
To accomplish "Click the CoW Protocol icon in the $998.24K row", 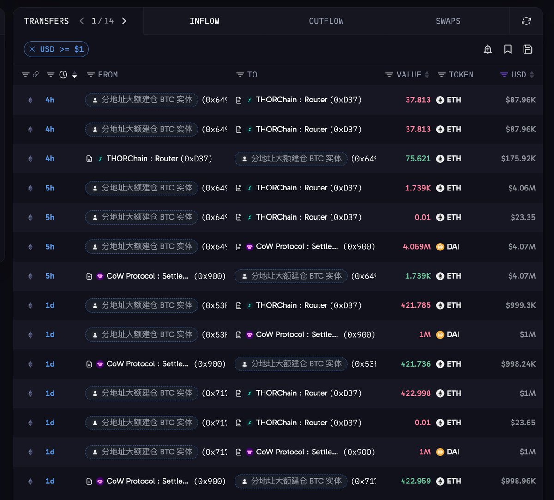I will (x=100, y=364).
